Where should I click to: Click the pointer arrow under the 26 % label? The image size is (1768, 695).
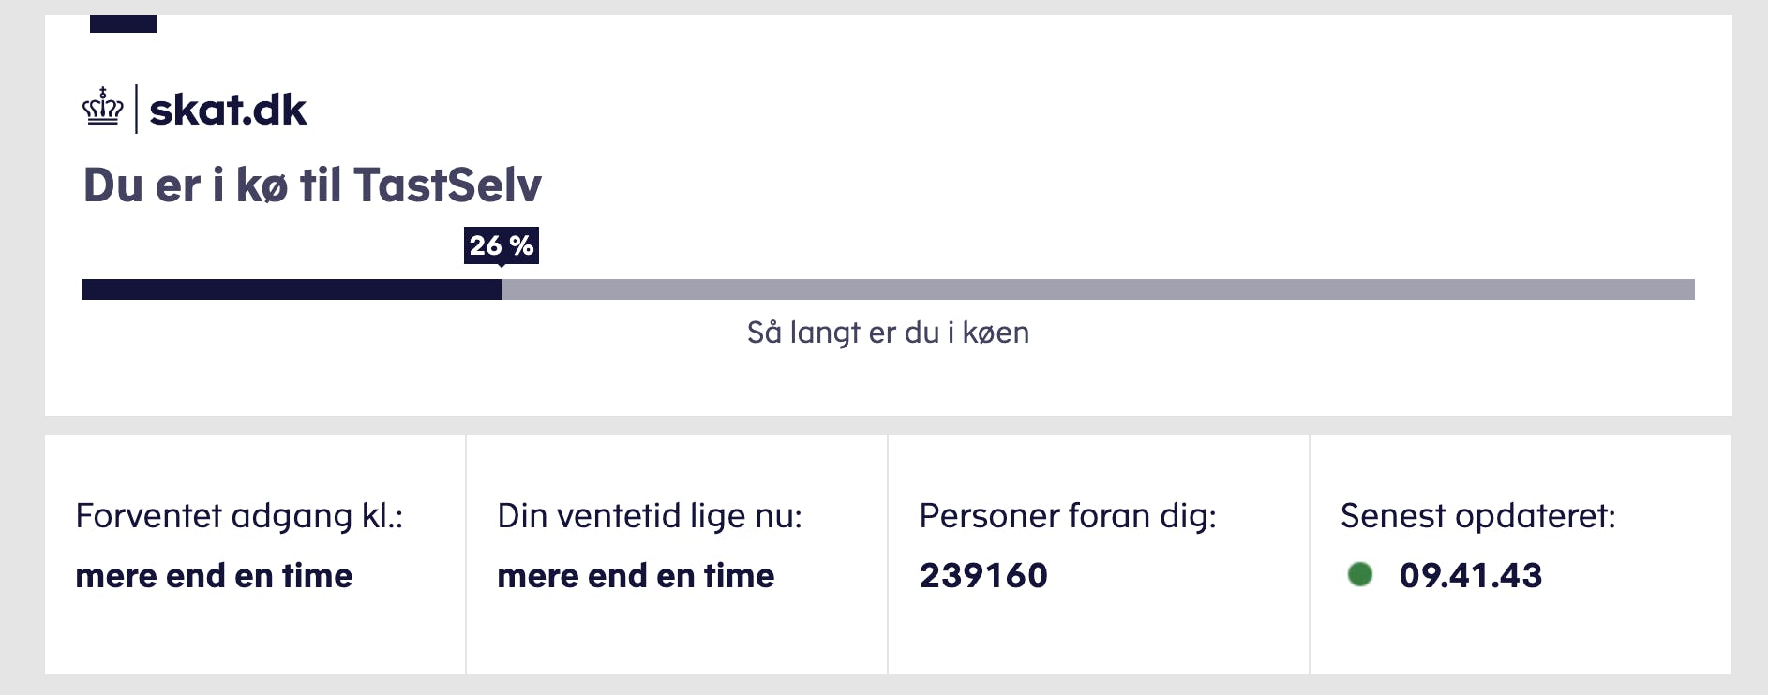click(x=502, y=267)
